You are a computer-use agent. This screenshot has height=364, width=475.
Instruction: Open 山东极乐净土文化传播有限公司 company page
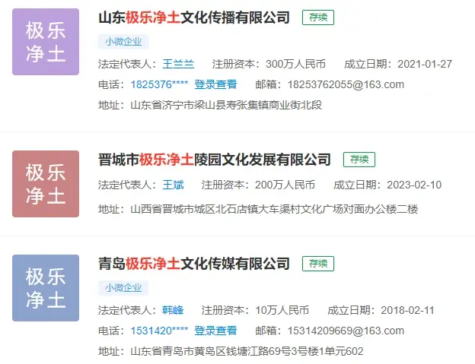click(194, 17)
